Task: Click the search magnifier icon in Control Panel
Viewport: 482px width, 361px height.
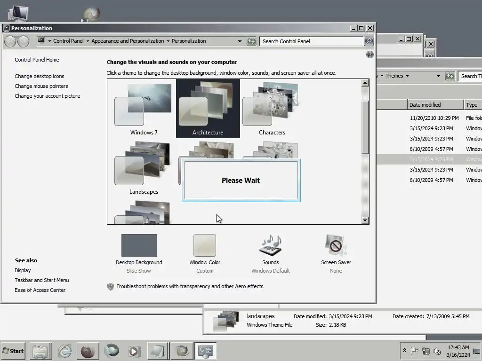Action: (x=368, y=41)
